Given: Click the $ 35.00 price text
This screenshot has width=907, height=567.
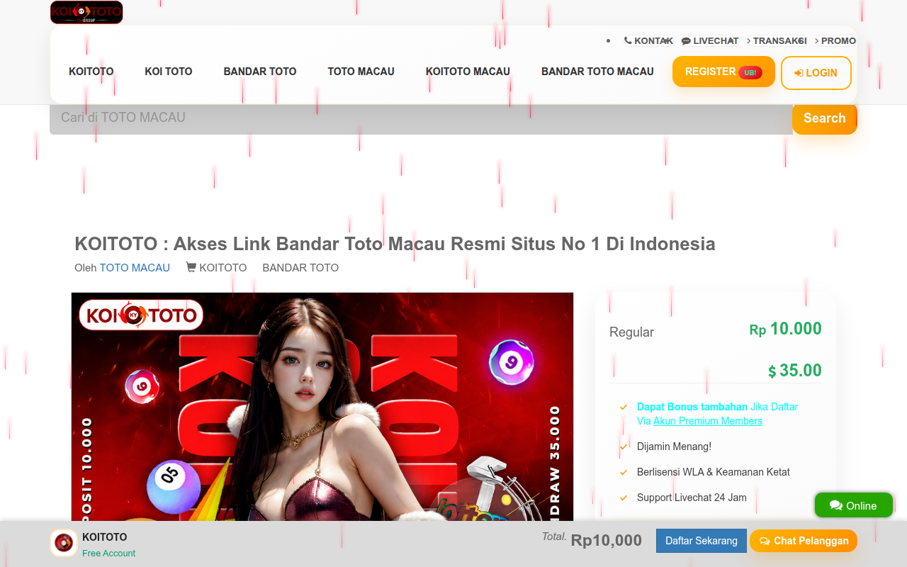Looking at the screenshot, I should [x=795, y=371].
